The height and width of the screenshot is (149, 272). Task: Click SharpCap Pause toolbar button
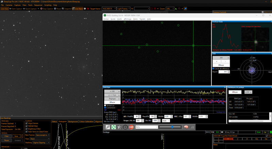tap(57, 9)
